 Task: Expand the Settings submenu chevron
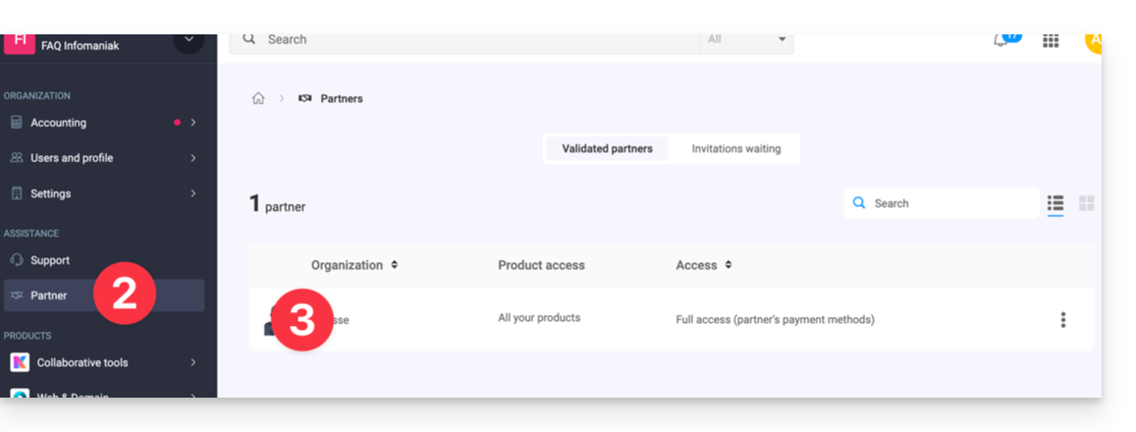[192, 193]
